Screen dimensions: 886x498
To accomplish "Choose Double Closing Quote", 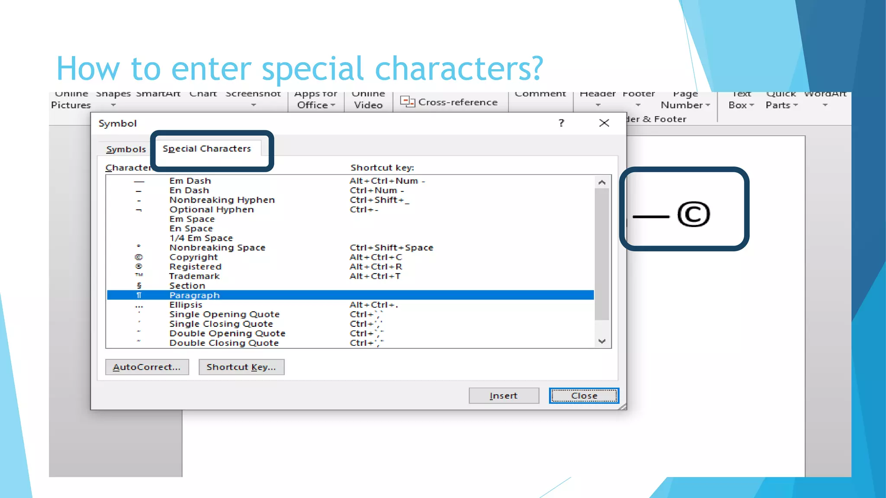I will coord(350,342).
